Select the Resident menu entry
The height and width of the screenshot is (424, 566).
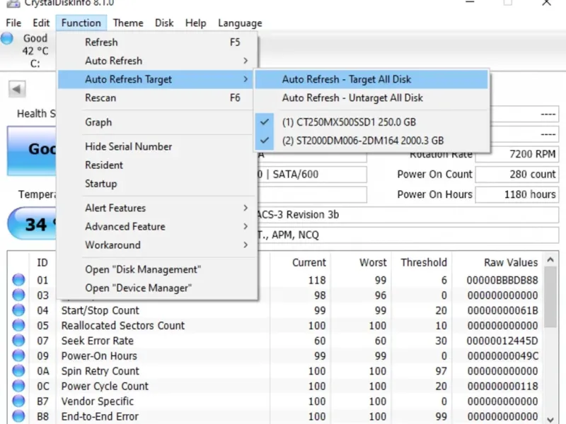click(156, 165)
